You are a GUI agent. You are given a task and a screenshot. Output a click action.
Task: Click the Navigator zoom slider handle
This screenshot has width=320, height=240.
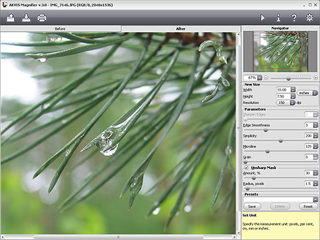pyautogui.click(x=288, y=79)
